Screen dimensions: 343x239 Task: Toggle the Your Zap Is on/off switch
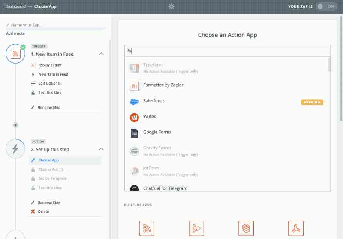(x=326, y=6)
